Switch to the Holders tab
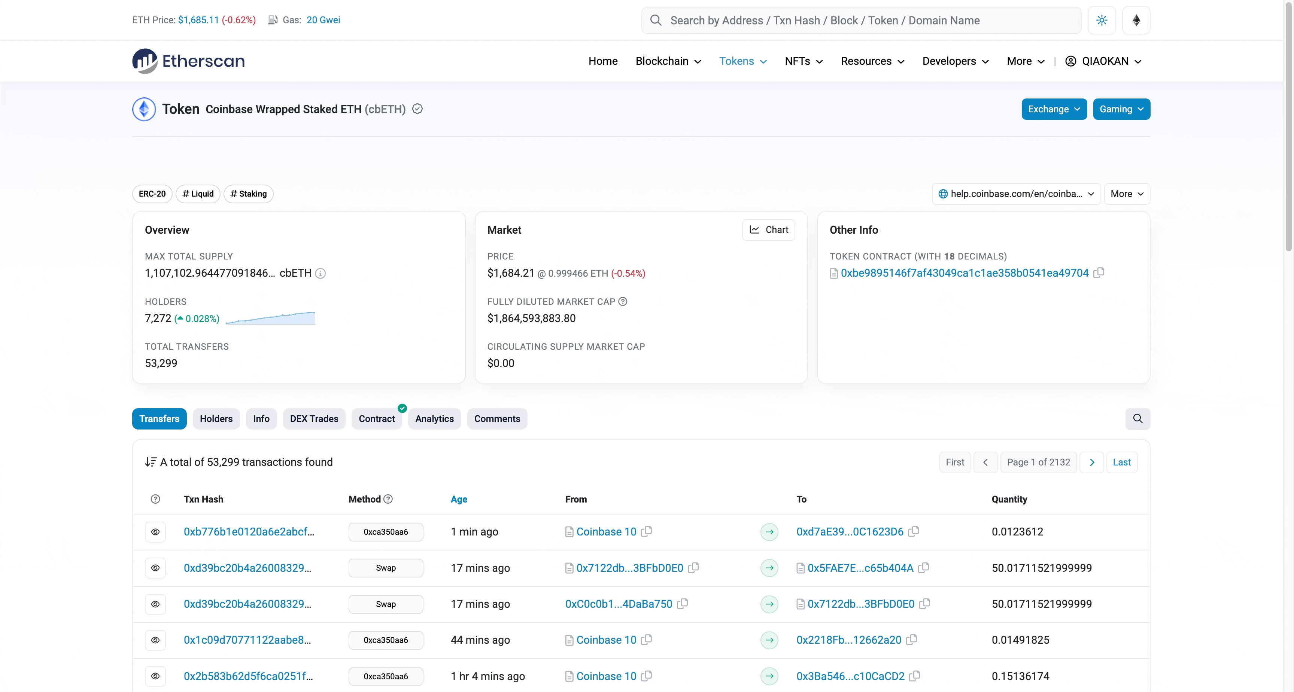 tap(216, 419)
